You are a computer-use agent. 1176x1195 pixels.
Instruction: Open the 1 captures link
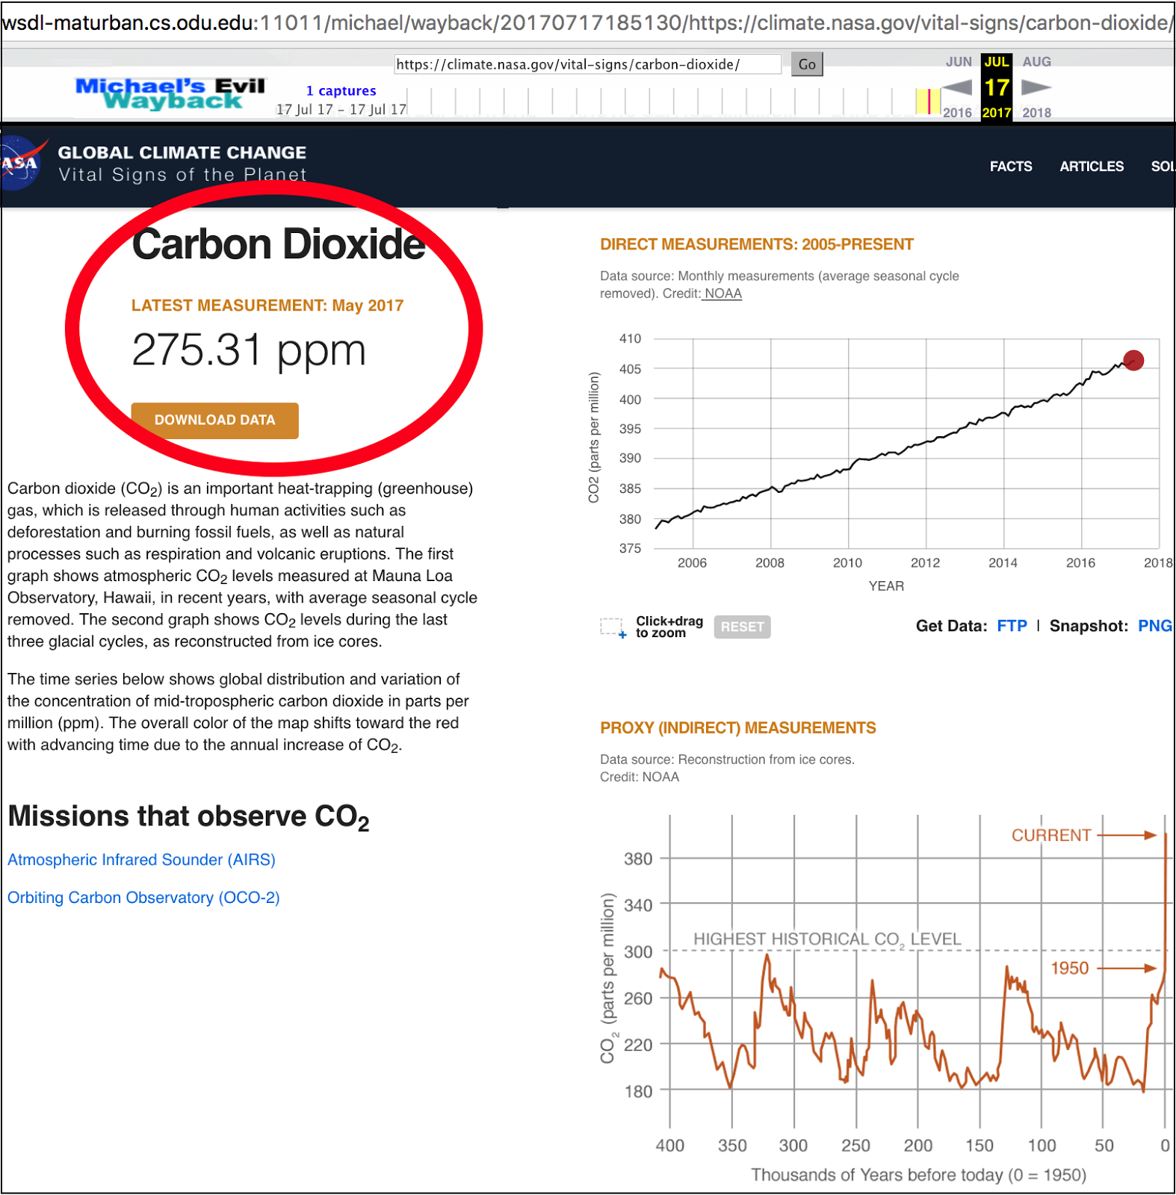(341, 91)
